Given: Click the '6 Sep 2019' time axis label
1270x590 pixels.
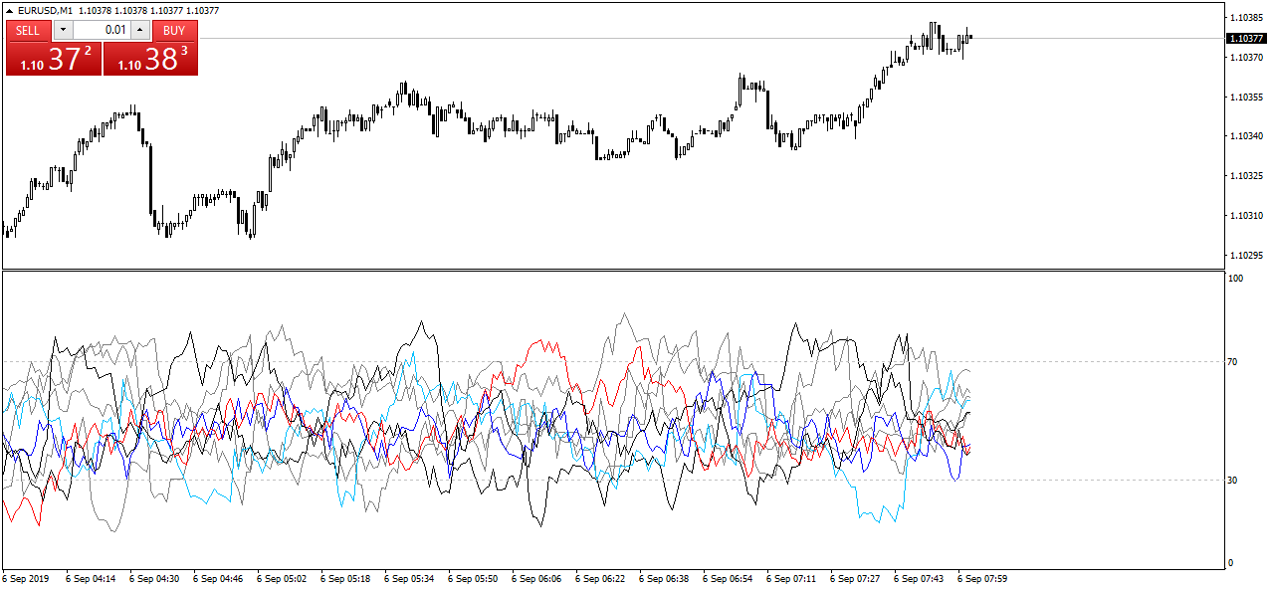Looking at the screenshot, I should click(x=26, y=578).
